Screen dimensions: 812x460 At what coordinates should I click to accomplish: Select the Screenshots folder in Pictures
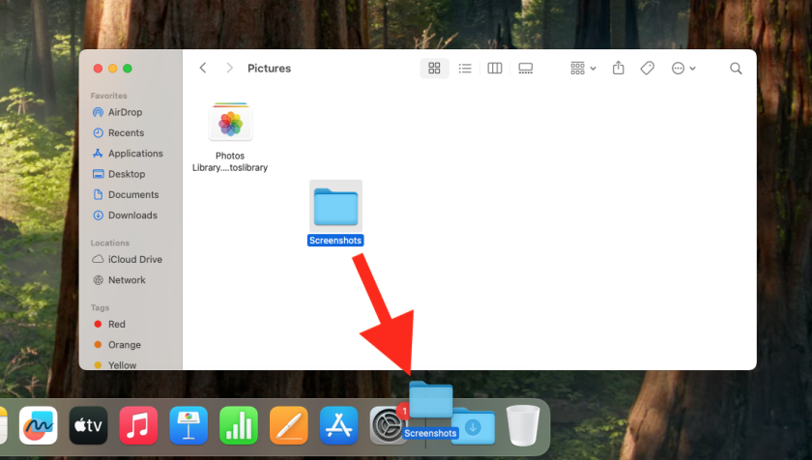(x=335, y=208)
